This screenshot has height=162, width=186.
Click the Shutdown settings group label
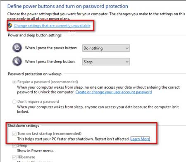(24, 126)
